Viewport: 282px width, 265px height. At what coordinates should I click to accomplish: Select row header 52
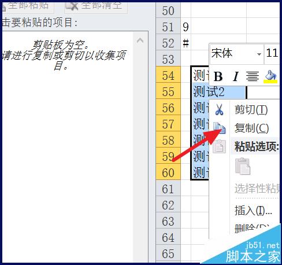click(x=168, y=43)
